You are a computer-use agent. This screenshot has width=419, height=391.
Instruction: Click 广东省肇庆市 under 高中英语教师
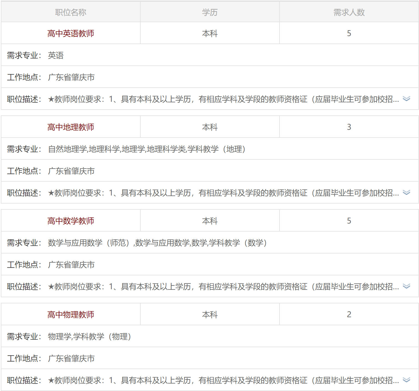(71, 77)
